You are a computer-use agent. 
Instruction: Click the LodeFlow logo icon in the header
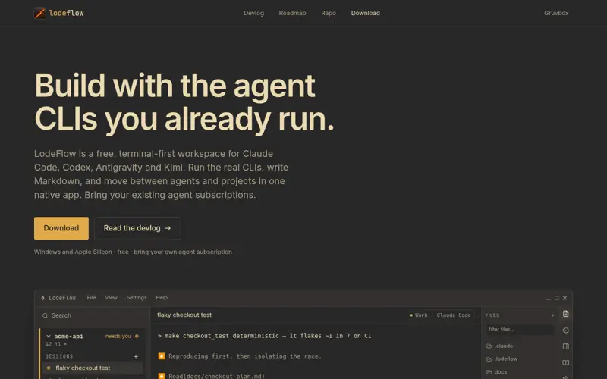point(39,13)
